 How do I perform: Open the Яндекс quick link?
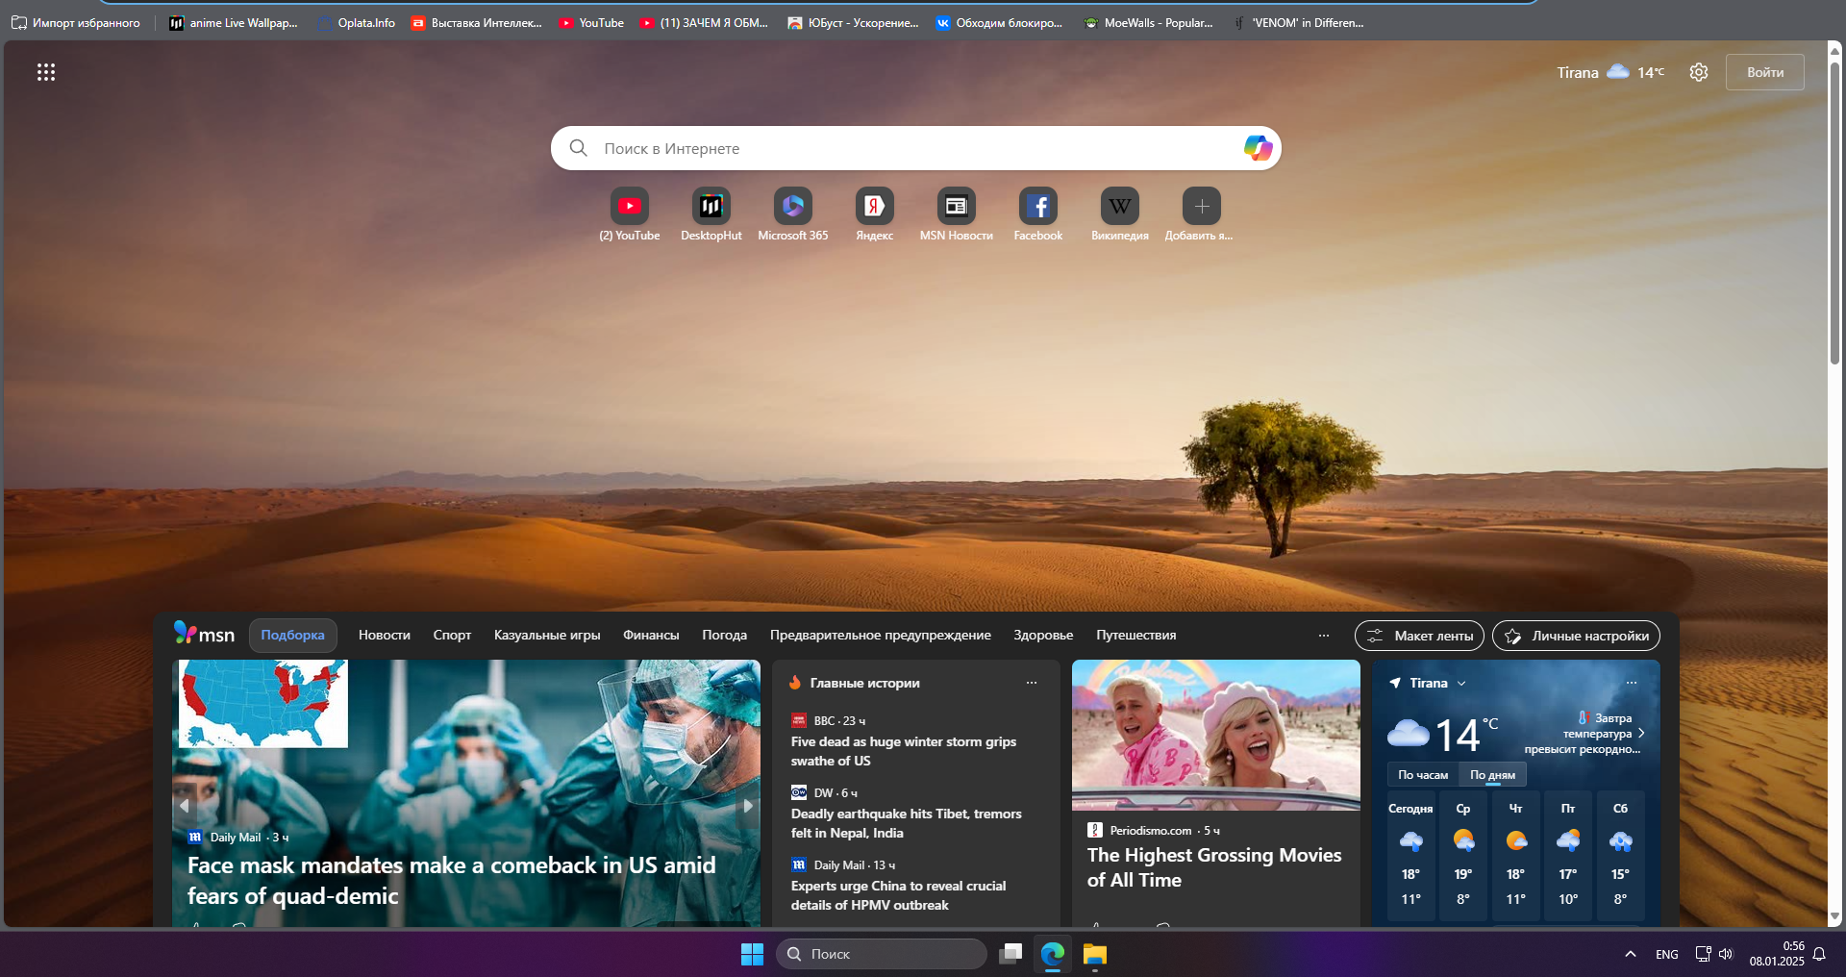click(875, 215)
